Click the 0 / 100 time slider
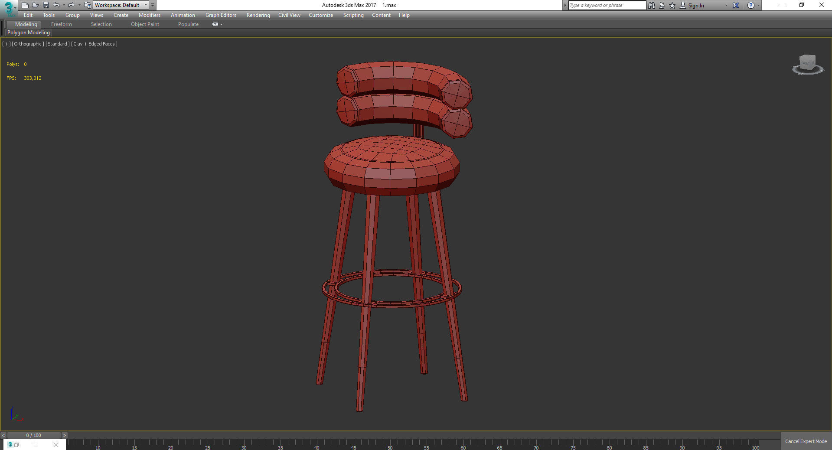Image resolution: width=832 pixels, height=450 pixels. 33,435
